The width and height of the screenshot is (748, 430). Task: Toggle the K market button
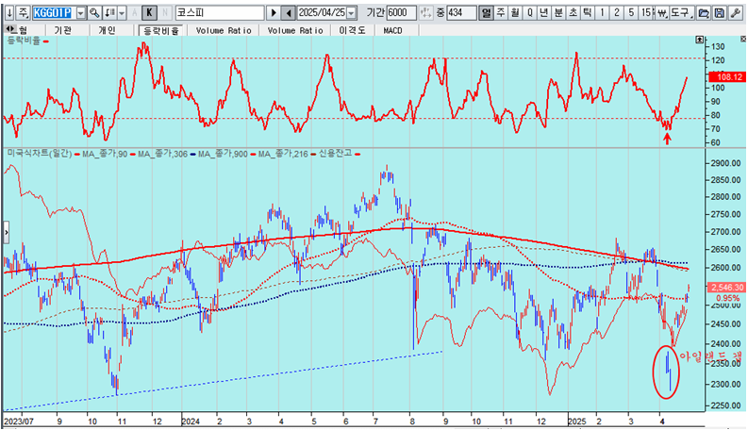pyautogui.click(x=148, y=13)
